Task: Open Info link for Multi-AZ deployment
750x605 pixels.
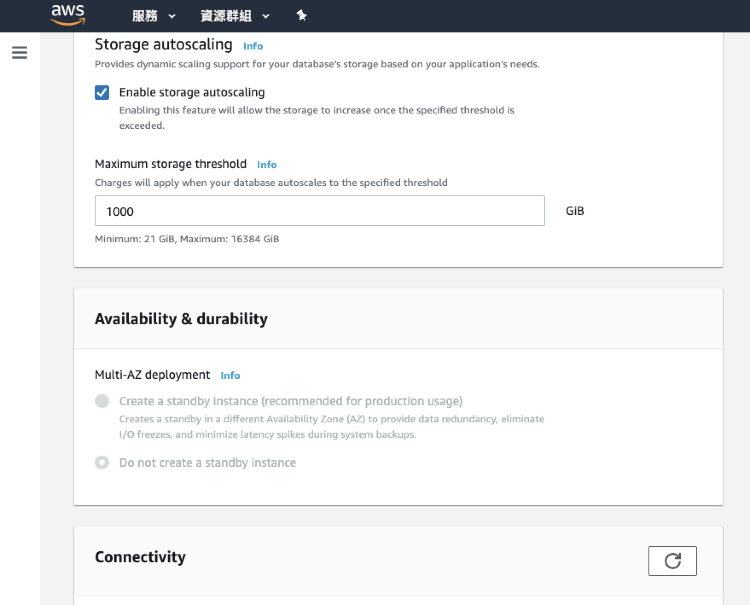Action: click(x=230, y=375)
